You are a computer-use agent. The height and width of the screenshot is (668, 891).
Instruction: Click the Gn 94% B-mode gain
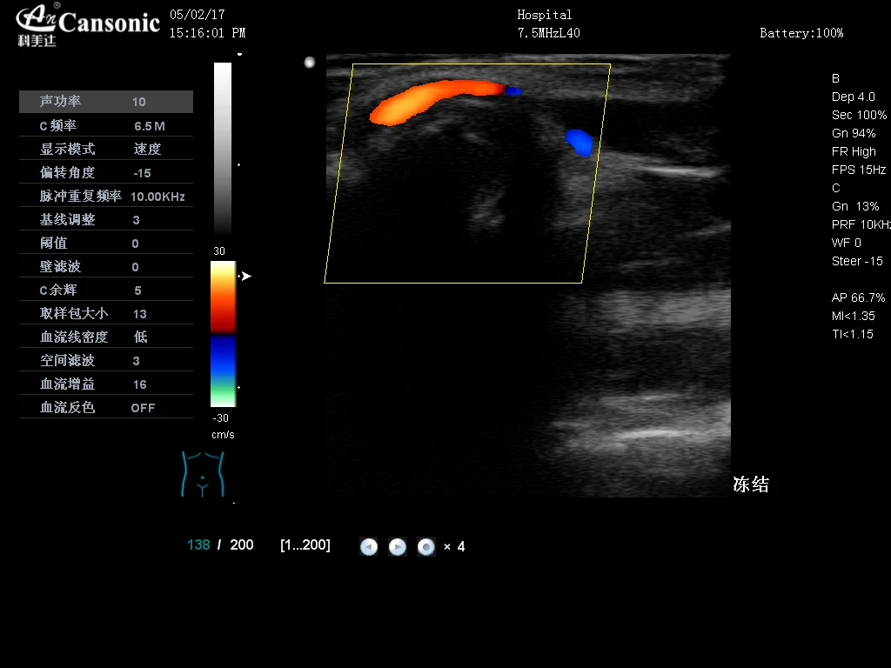tap(854, 133)
